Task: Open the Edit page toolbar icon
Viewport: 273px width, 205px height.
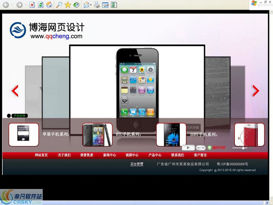Action: pyautogui.click(x=105, y=5)
